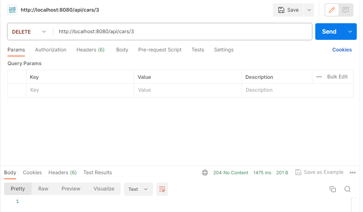
Task: Open the request Headers (6) tab
Action: [x=90, y=50]
